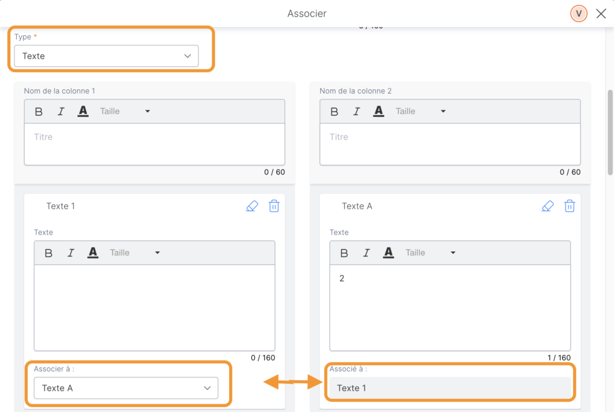Screen dimensions: 614x412
Task: Open text color in Texte A editor
Action: coord(389,253)
